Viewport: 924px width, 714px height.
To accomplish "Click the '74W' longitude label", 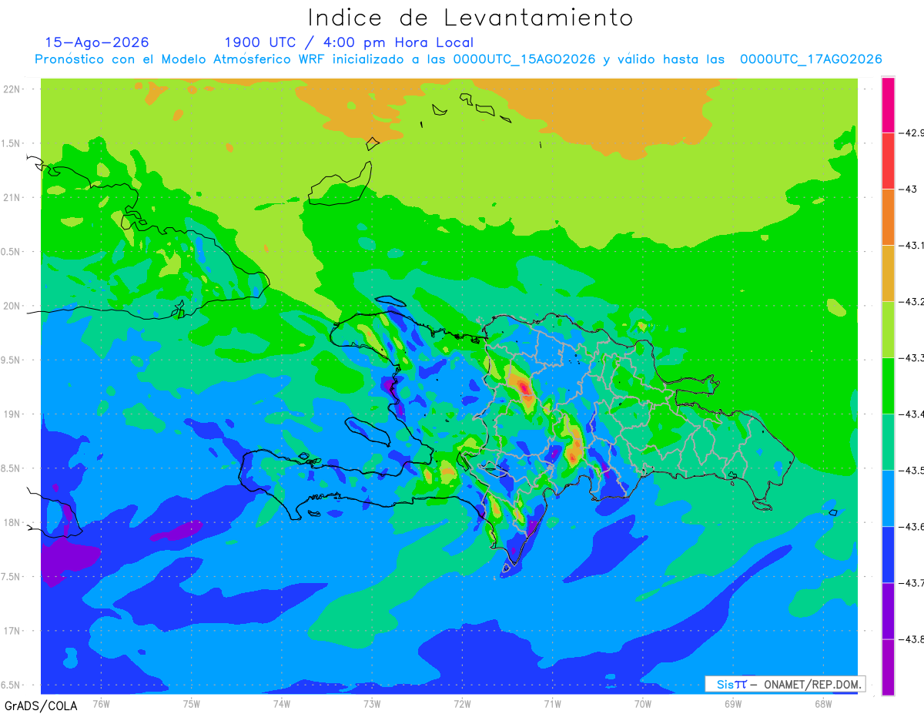I will point(281,702).
